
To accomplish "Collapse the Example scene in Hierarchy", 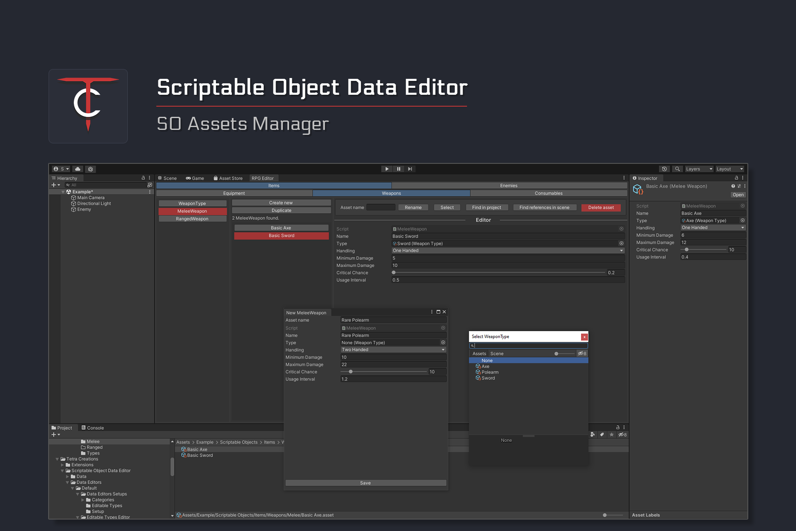I will pyautogui.click(x=63, y=192).
